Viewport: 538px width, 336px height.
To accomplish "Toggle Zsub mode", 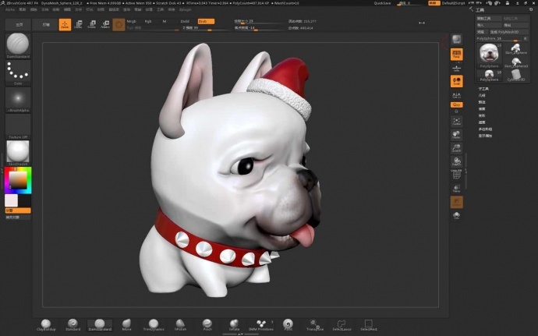I will (x=206, y=21).
